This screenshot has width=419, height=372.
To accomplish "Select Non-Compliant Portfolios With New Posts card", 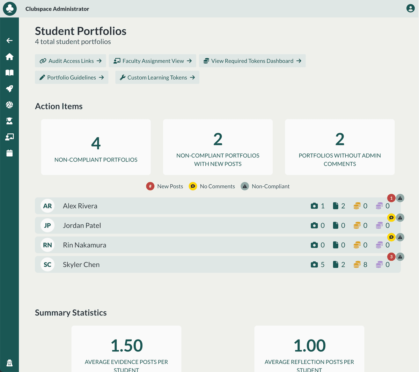I will click(x=218, y=147).
